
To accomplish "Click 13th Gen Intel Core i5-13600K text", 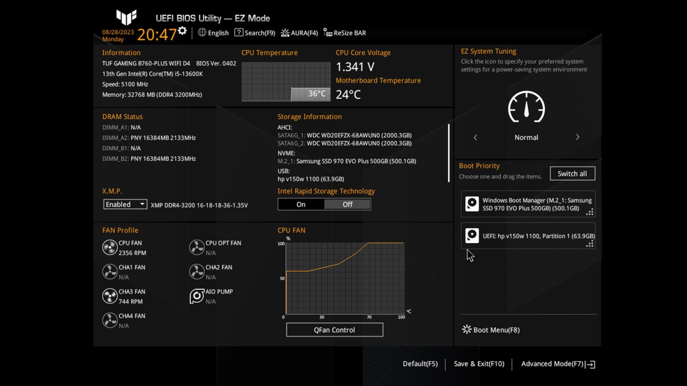I will coord(153,74).
